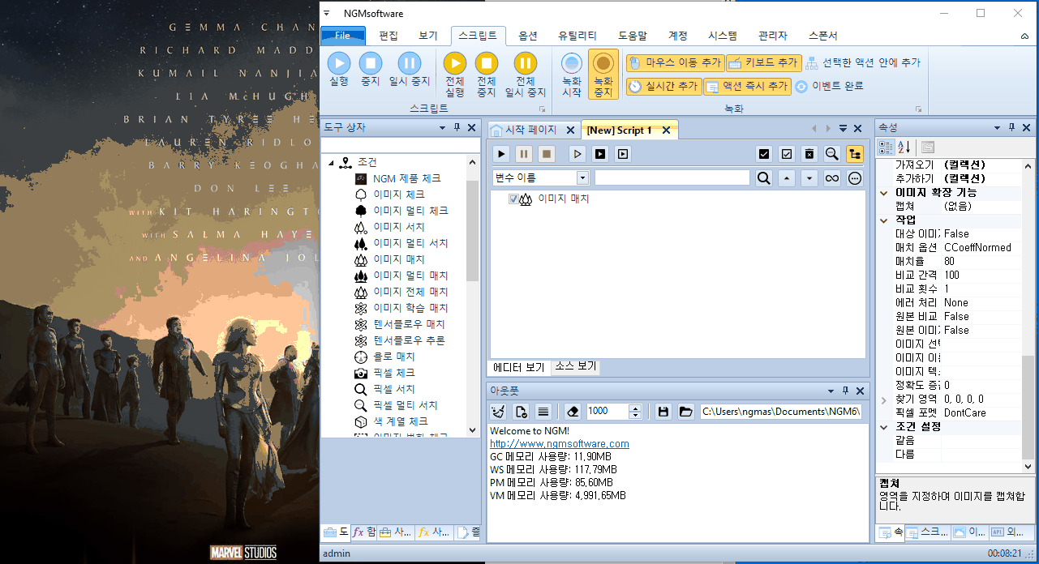Click the uncheck-all outlined checkbox icon
This screenshot has width=1039, height=564.
click(x=786, y=154)
